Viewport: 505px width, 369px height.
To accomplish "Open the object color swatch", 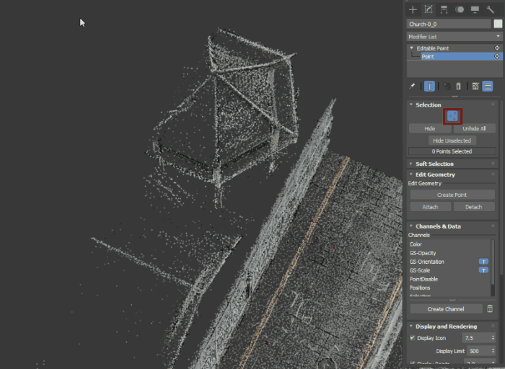I will tap(498, 24).
